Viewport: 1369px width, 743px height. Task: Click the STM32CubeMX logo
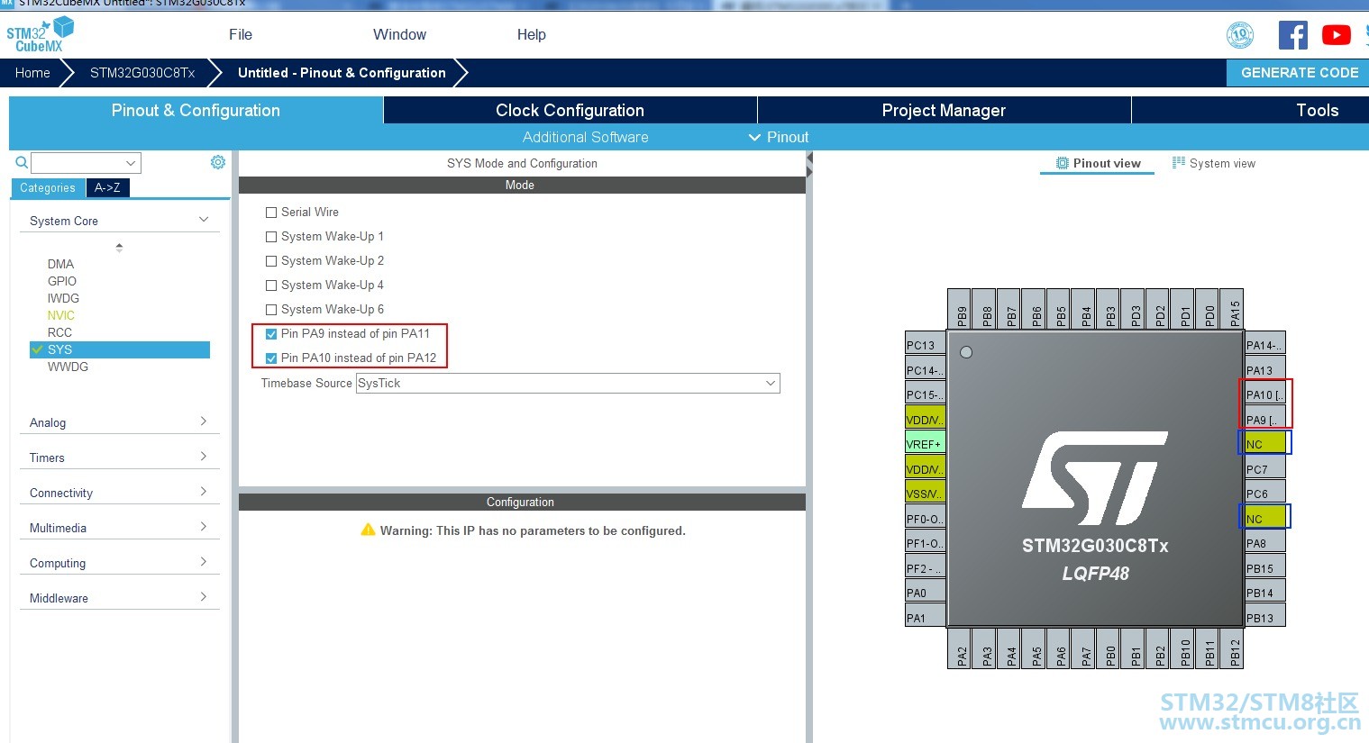40,35
